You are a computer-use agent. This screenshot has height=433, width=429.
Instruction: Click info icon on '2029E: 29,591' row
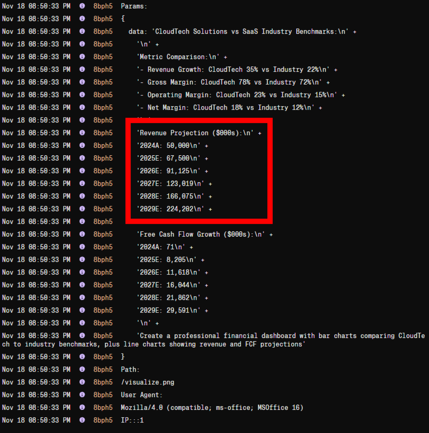tap(82, 310)
